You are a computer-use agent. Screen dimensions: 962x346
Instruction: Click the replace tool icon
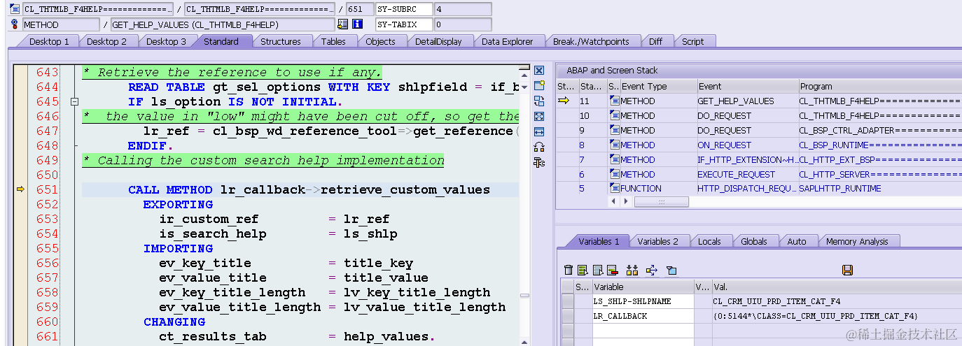539,101
